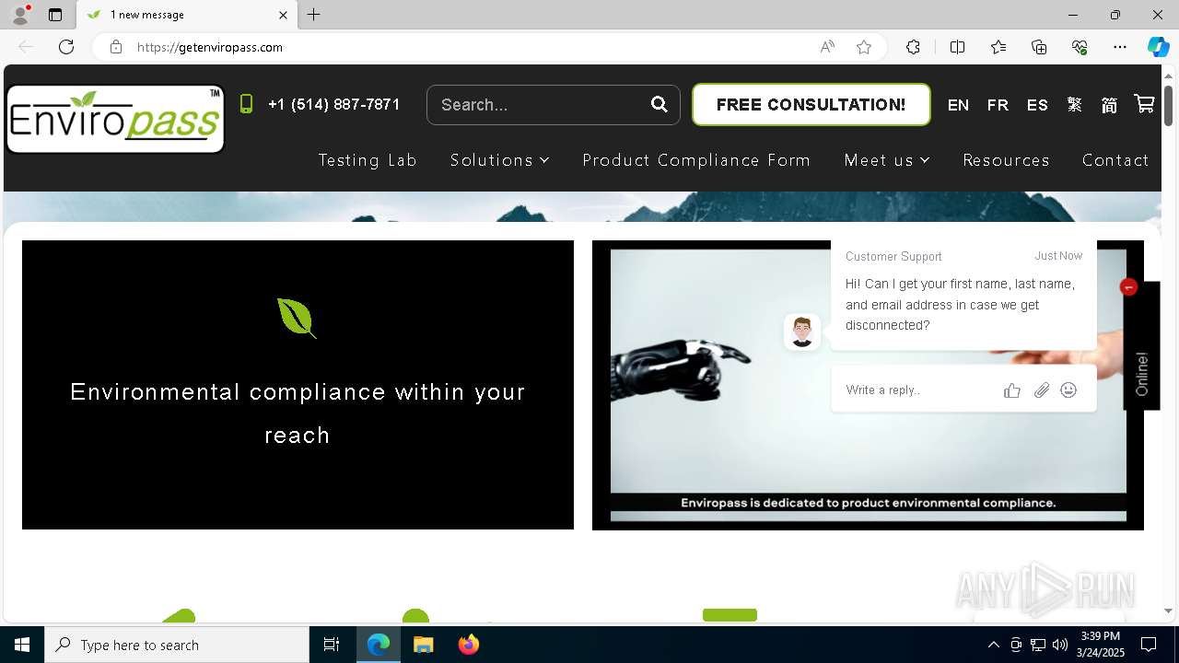Click the Read aloud icon
This screenshot has width=1179, height=663.
point(827,47)
